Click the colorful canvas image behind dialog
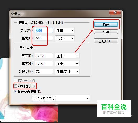 [x=29, y=113]
